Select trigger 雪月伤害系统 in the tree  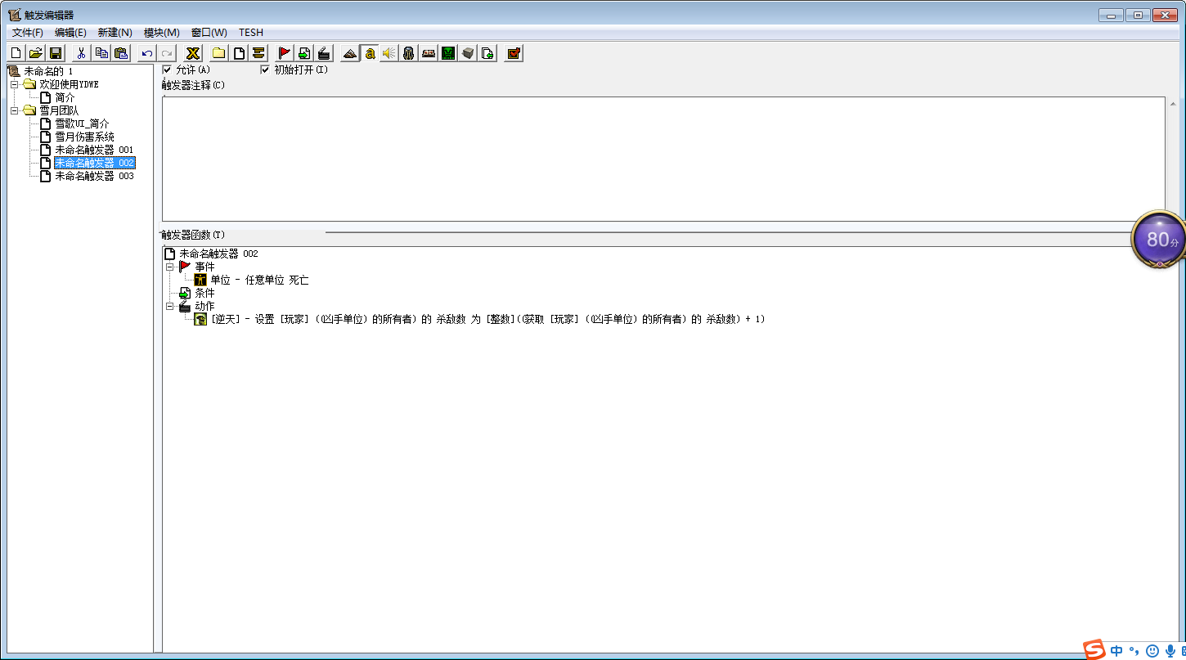coord(84,137)
